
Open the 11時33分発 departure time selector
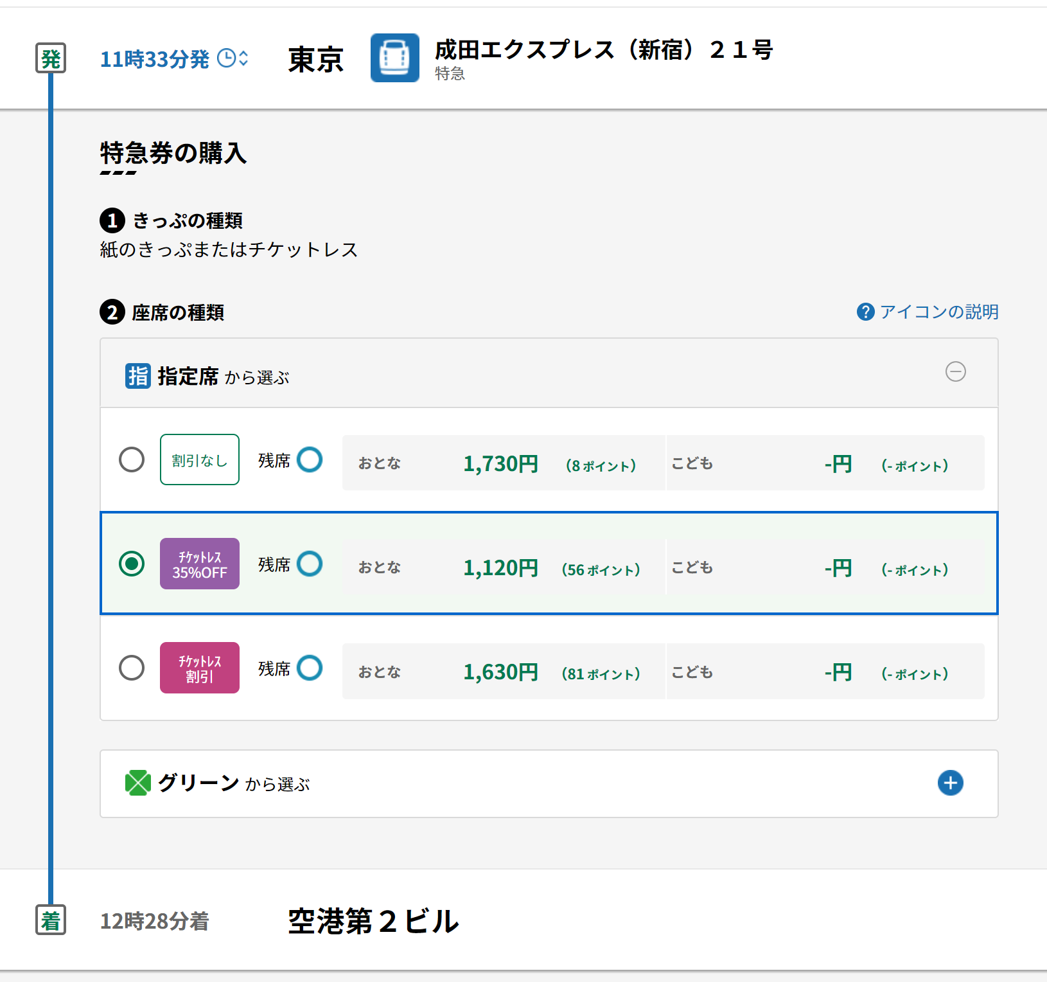155,59
